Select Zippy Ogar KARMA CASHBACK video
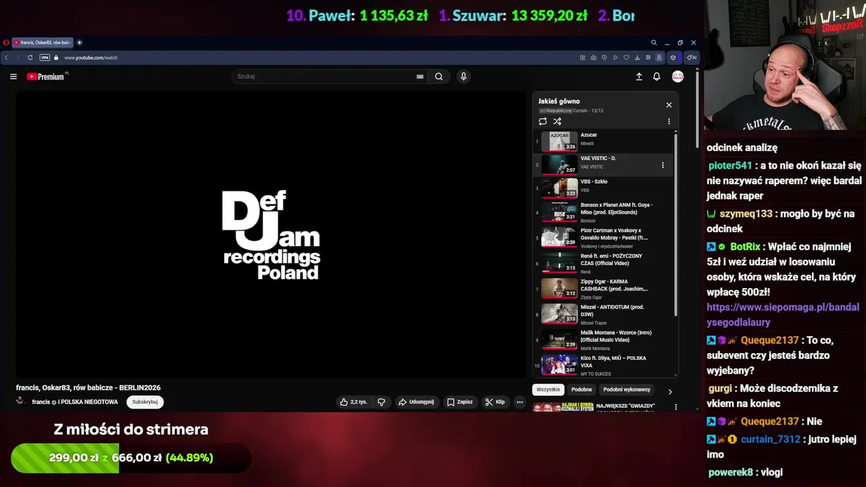Image resolution: width=866 pixels, height=487 pixels. click(603, 289)
